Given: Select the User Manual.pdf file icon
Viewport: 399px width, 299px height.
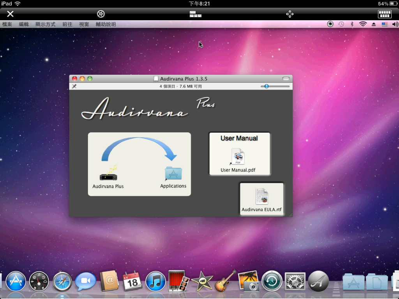Looking at the screenshot, I should coord(238,157).
